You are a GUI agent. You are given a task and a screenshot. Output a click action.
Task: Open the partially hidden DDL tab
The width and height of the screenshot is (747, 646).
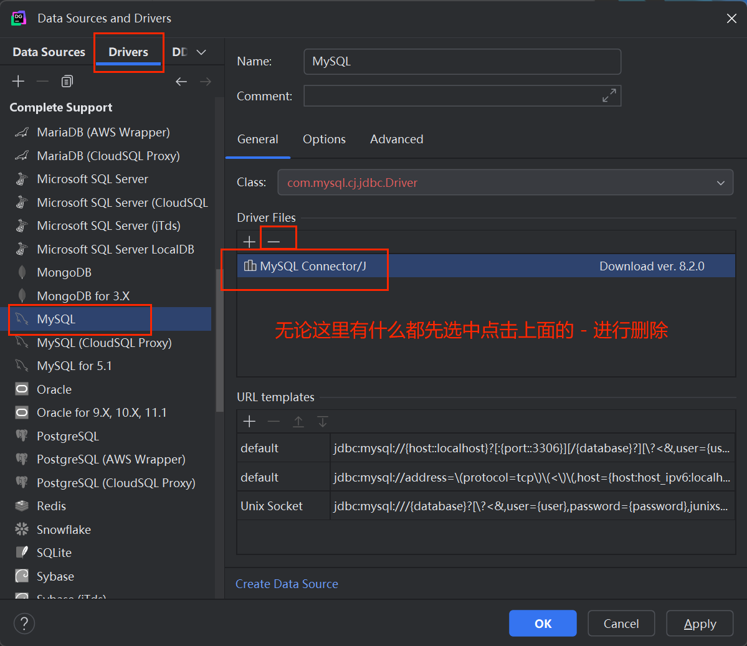179,52
